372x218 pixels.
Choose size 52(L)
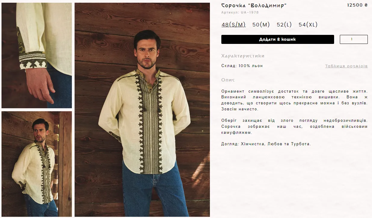tap(284, 25)
